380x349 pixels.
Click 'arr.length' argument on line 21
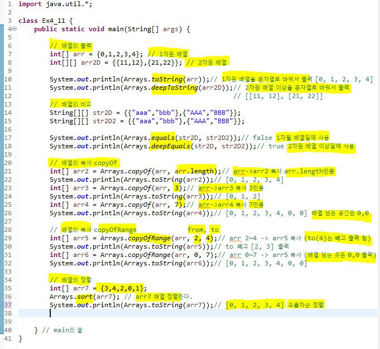[x=194, y=171]
